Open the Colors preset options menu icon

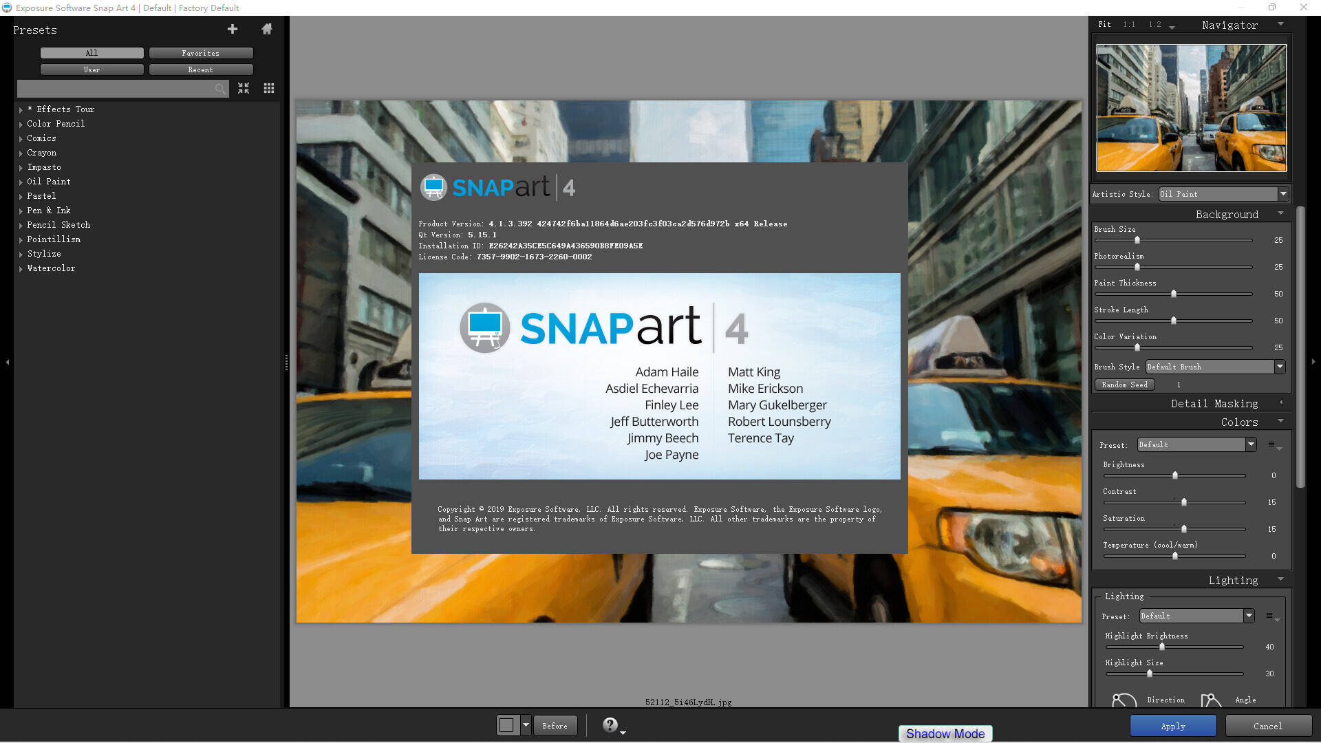point(1272,445)
